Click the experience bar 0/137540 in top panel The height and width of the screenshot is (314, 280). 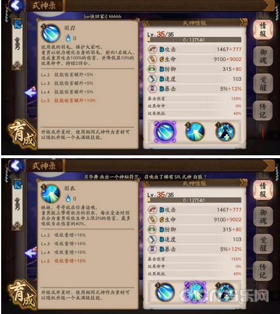click(194, 40)
